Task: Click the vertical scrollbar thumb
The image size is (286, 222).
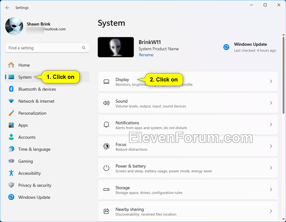Action: 283,75
